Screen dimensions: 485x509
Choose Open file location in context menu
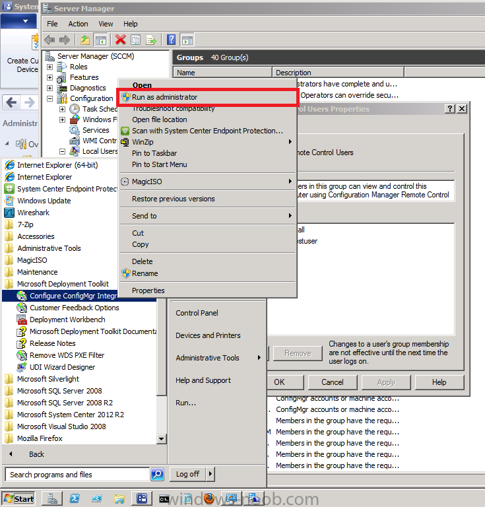pos(208,119)
